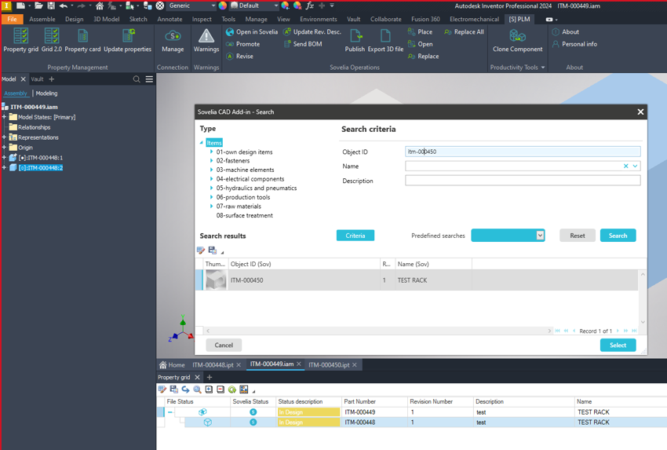Click the Place command
Image resolution: width=667 pixels, height=450 pixels.
click(420, 32)
